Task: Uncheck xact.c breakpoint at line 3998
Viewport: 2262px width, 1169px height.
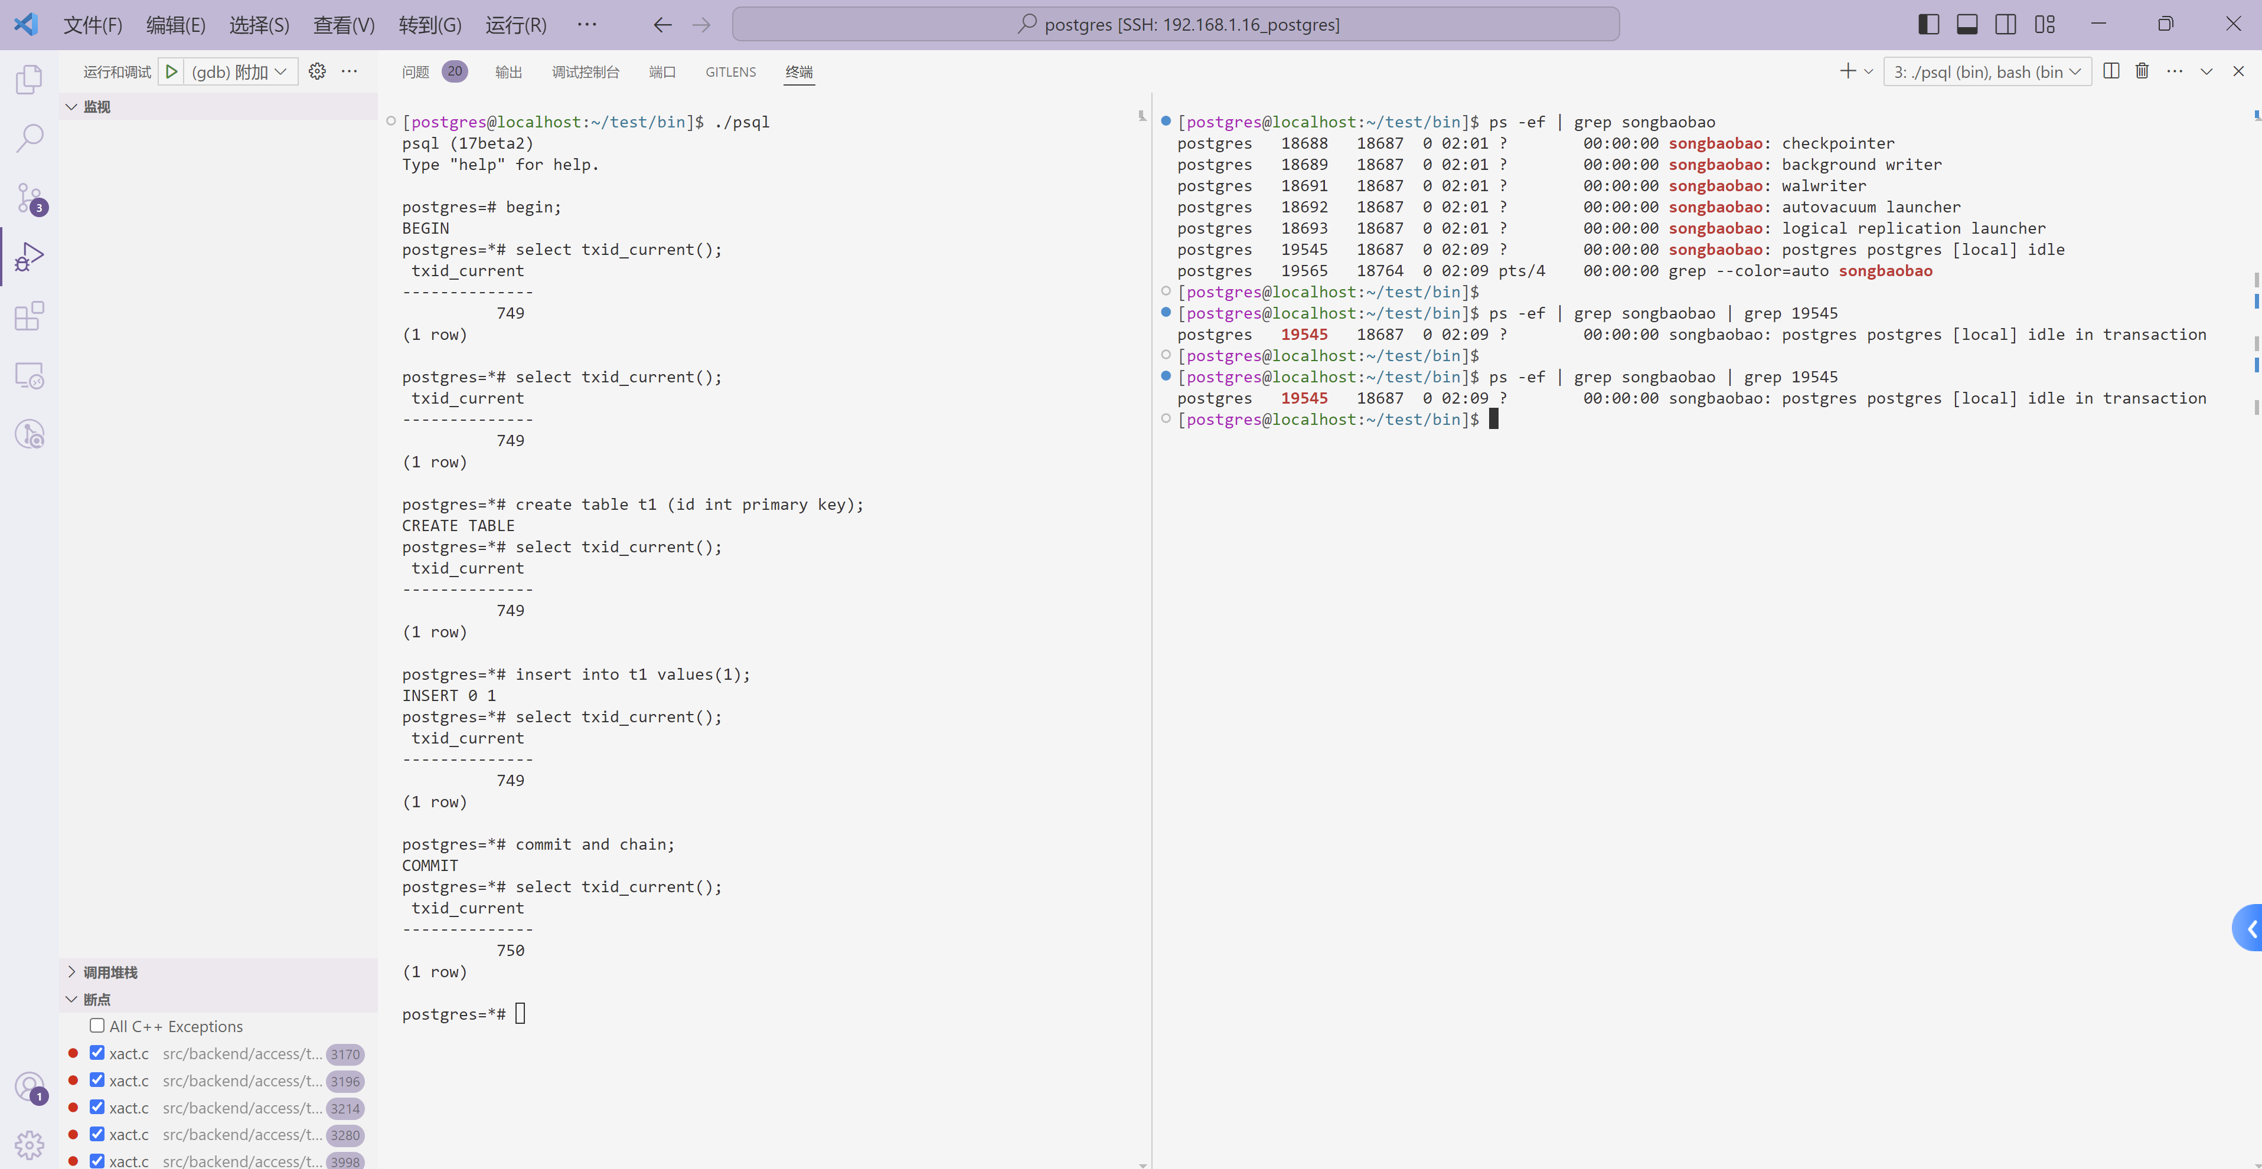Action: point(97,1160)
